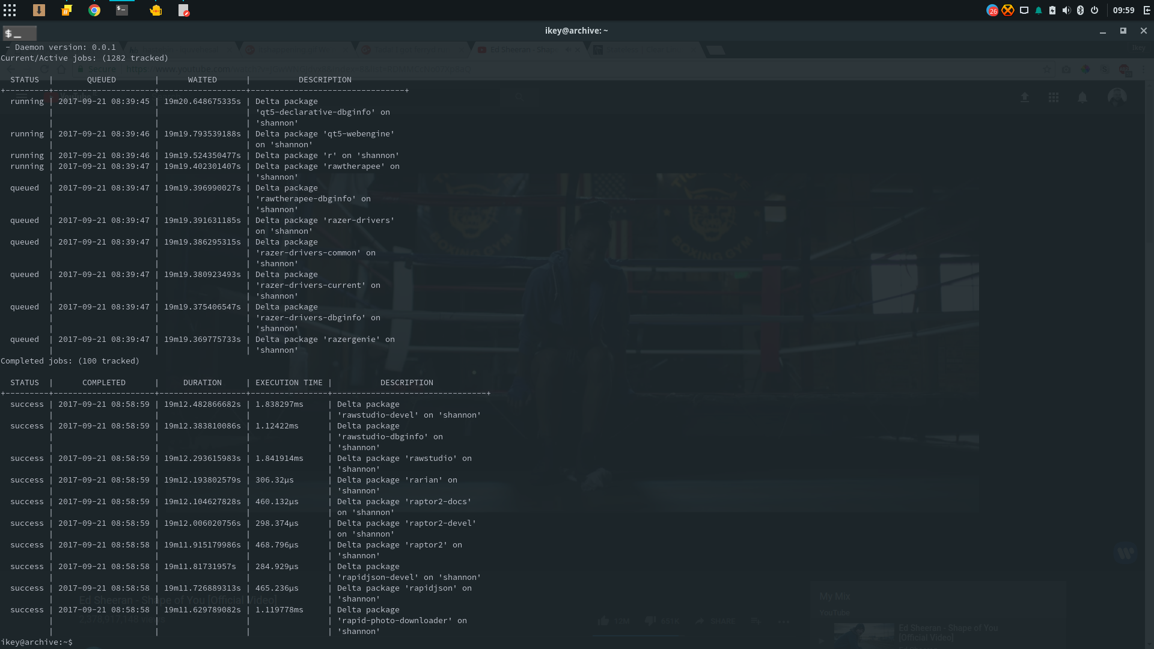
Task: Minimize the ikey@archive terminal window
Action: (x=1103, y=31)
